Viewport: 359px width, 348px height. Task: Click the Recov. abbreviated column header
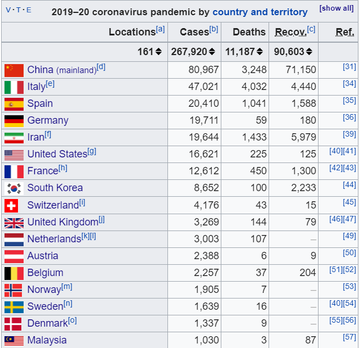[290, 32]
